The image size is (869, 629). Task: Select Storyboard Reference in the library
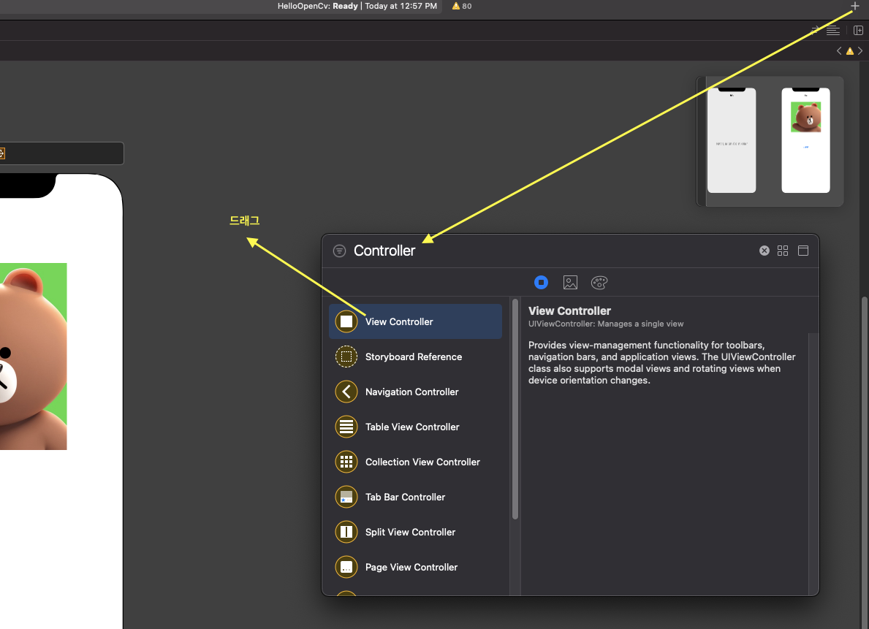(x=415, y=357)
